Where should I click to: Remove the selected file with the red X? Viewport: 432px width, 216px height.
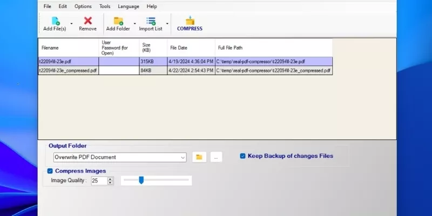pyautogui.click(x=88, y=21)
